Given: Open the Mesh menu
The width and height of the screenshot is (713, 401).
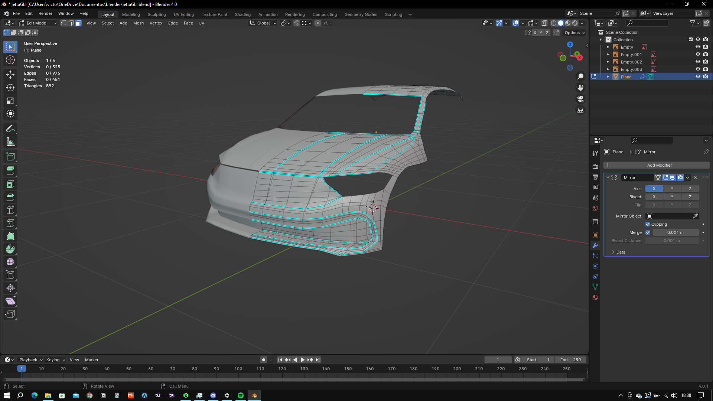Looking at the screenshot, I should [138, 23].
